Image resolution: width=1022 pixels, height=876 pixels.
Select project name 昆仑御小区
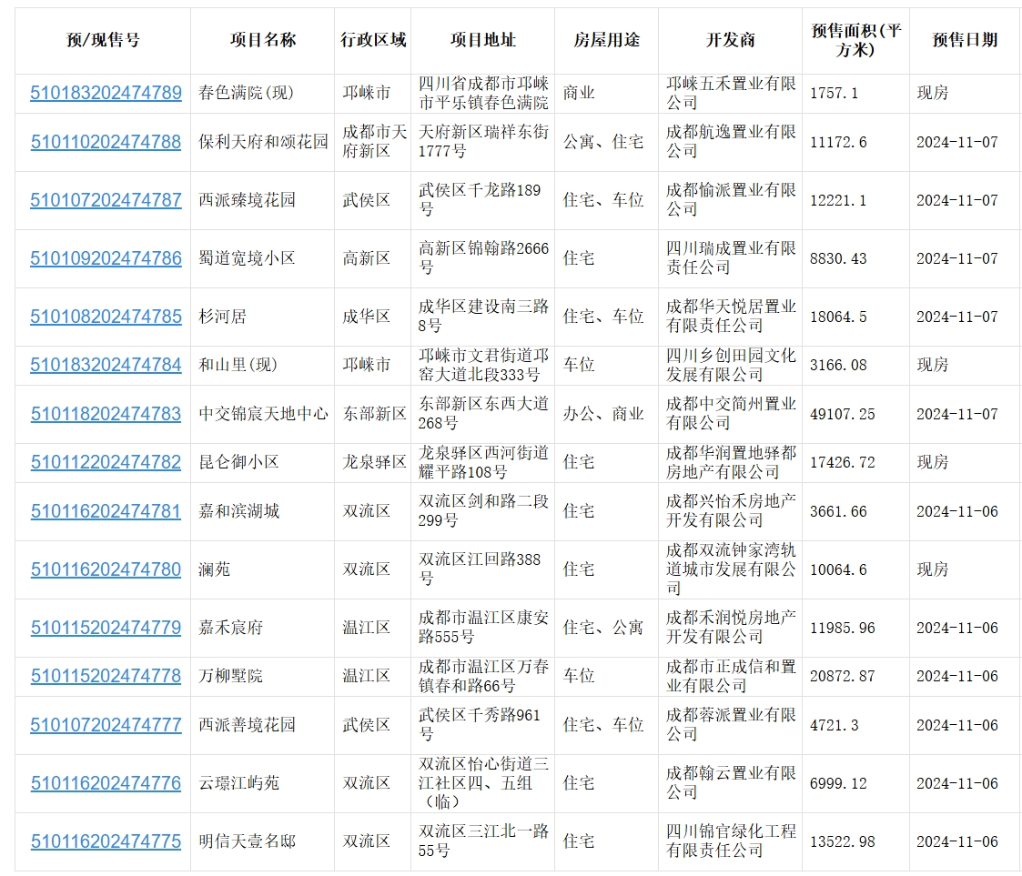coord(238,462)
